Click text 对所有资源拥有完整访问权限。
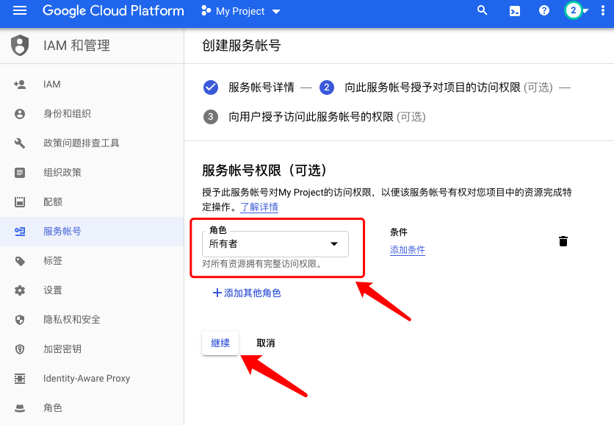The image size is (614, 425). tap(262, 264)
